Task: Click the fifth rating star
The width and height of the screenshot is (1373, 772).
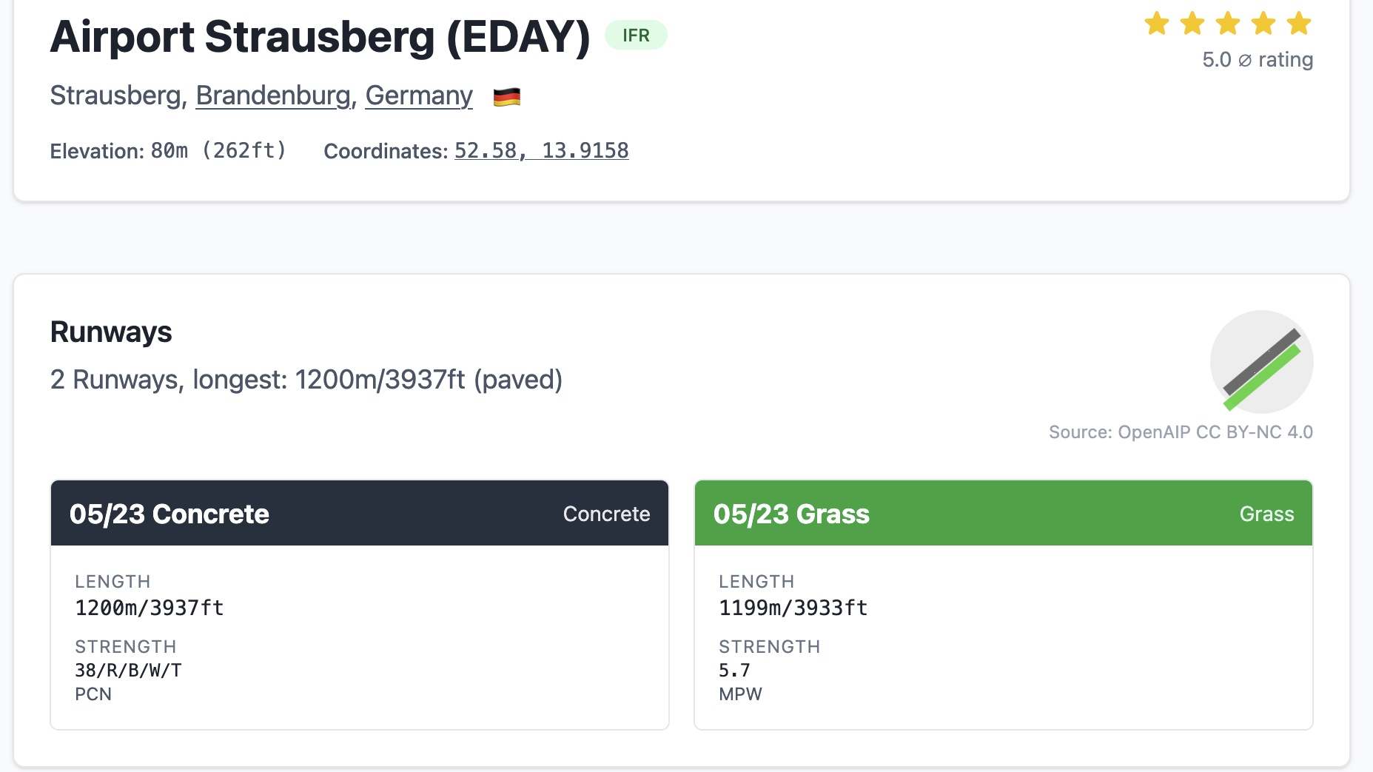Action: point(1298,24)
